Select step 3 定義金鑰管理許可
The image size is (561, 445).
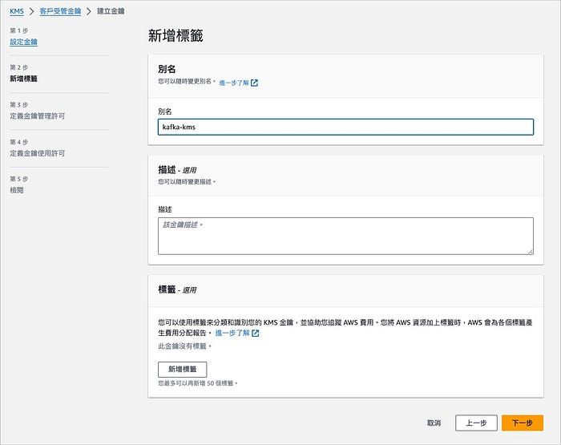(37, 116)
